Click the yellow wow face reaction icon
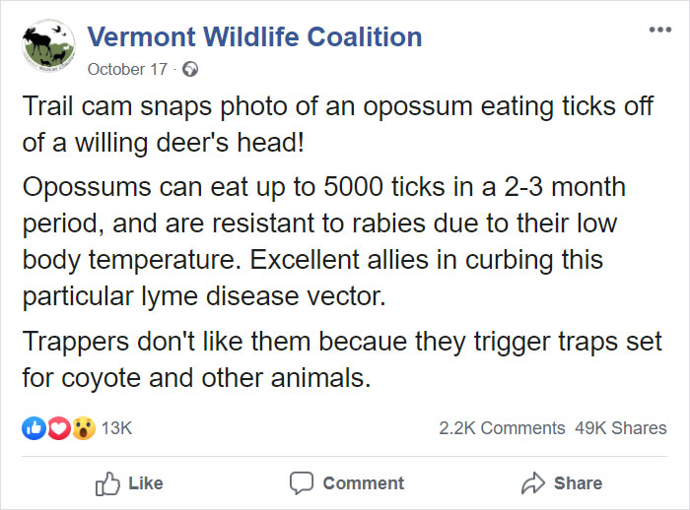 pyautogui.click(x=83, y=428)
